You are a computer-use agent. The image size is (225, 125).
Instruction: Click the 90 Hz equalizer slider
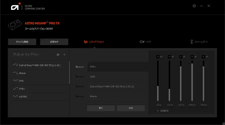pyautogui.click(x=158, y=81)
